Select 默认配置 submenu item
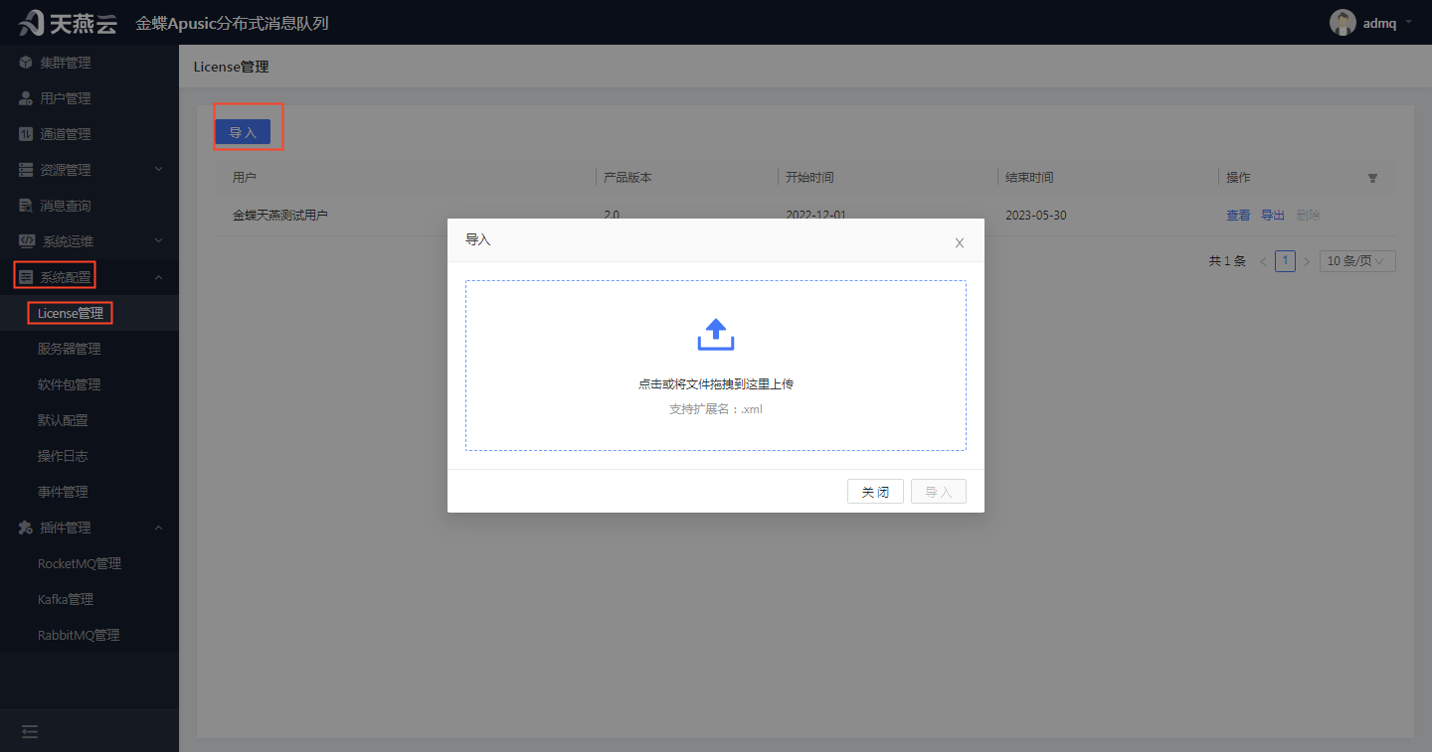Viewport: 1432px width, 752px height. (89, 420)
